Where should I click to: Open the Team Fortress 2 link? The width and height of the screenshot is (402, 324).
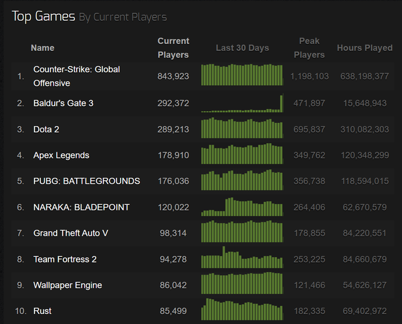pyautogui.click(x=65, y=259)
